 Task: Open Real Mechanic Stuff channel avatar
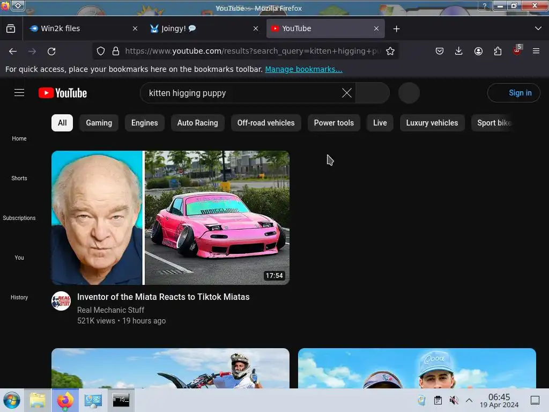pyautogui.click(x=61, y=301)
